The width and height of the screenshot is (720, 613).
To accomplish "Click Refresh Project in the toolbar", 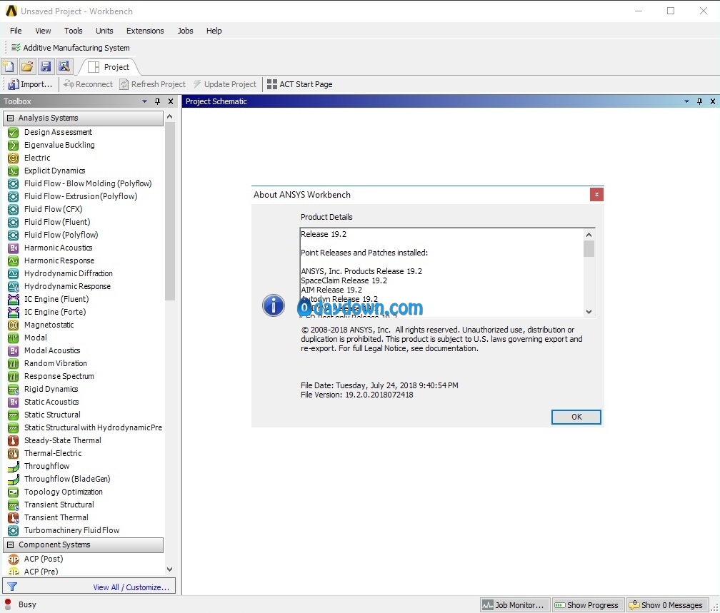I will (153, 84).
